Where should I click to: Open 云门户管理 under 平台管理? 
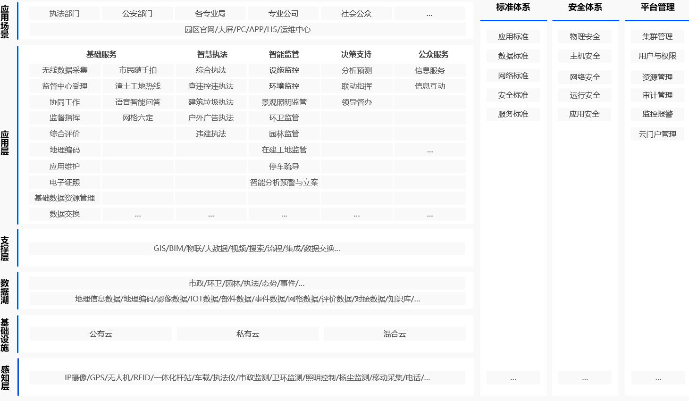pyautogui.click(x=657, y=134)
